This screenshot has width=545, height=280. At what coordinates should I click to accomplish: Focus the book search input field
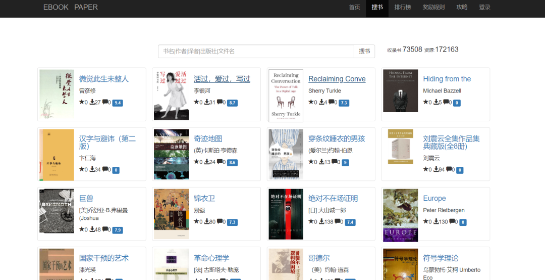256,51
